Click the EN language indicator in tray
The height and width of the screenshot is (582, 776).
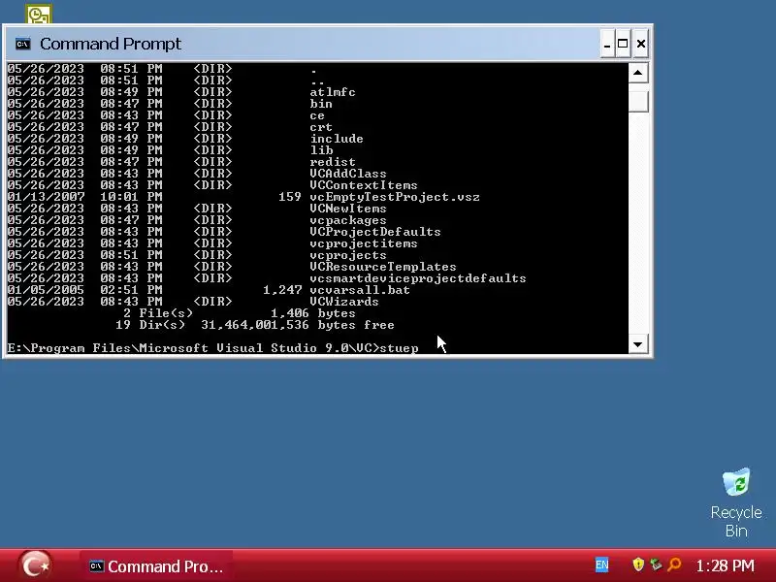coord(601,565)
